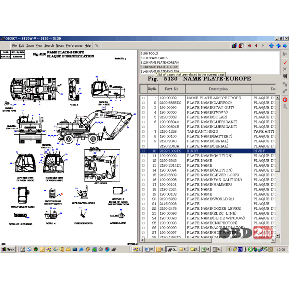289x289 pixels.
Task: Click the blue right arrow button
Action: (285, 46)
